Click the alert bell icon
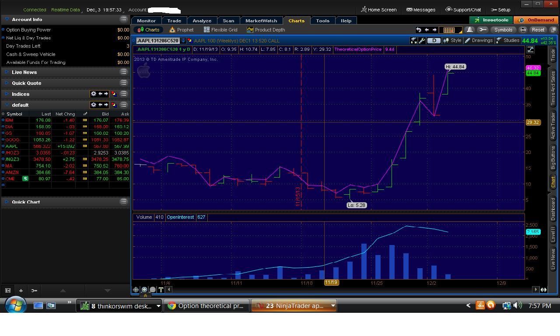 point(469,30)
